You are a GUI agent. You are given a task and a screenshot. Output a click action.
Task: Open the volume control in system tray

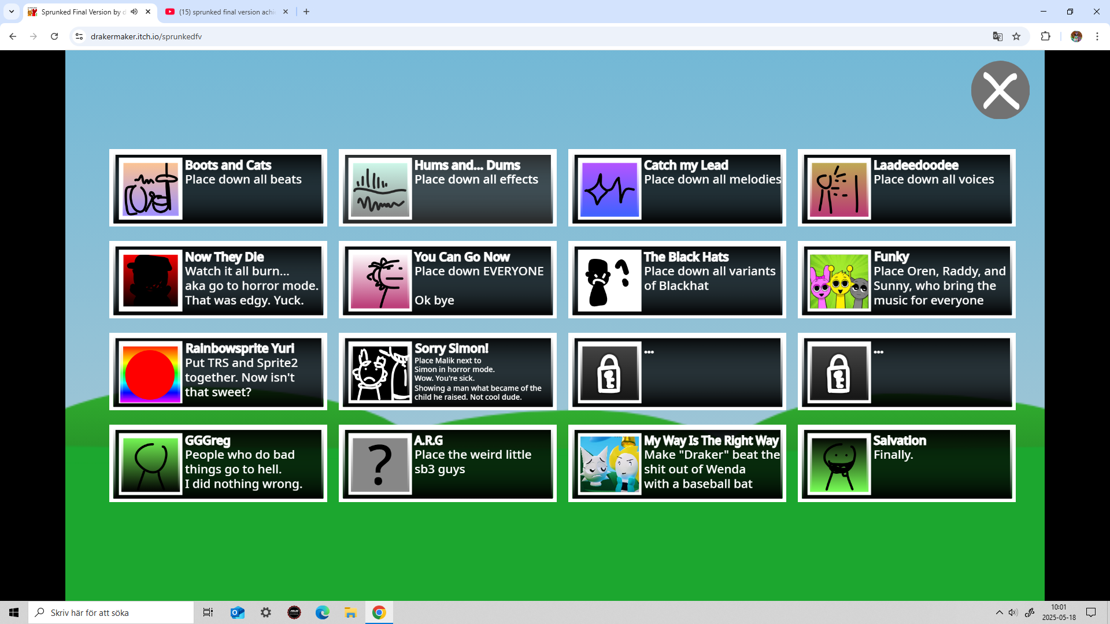1013,612
